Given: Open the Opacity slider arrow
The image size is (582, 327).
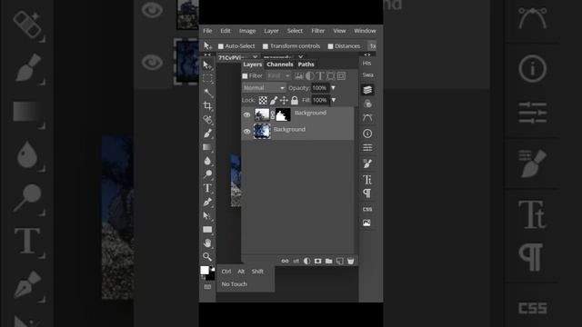Looking at the screenshot, I should pos(333,88).
